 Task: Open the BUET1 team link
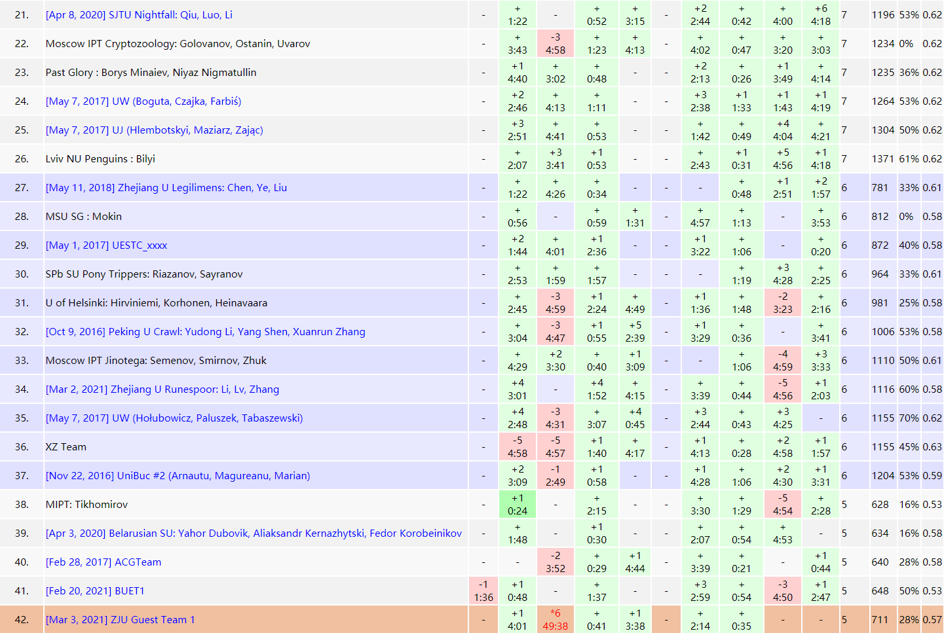[95, 591]
